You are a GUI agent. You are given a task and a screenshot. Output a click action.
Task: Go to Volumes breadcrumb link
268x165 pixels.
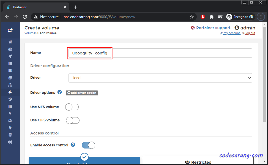(31, 33)
